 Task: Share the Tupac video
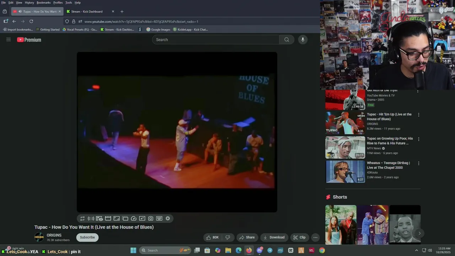[247, 238]
